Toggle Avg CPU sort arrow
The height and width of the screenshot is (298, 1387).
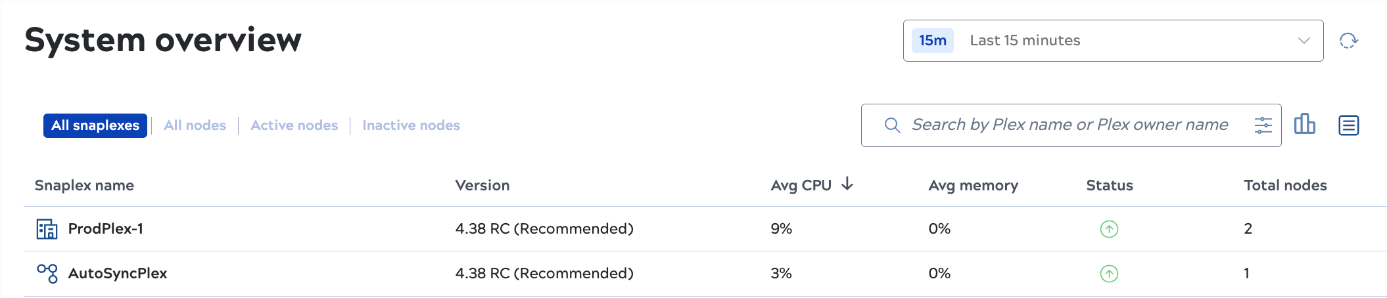click(847, 184)
